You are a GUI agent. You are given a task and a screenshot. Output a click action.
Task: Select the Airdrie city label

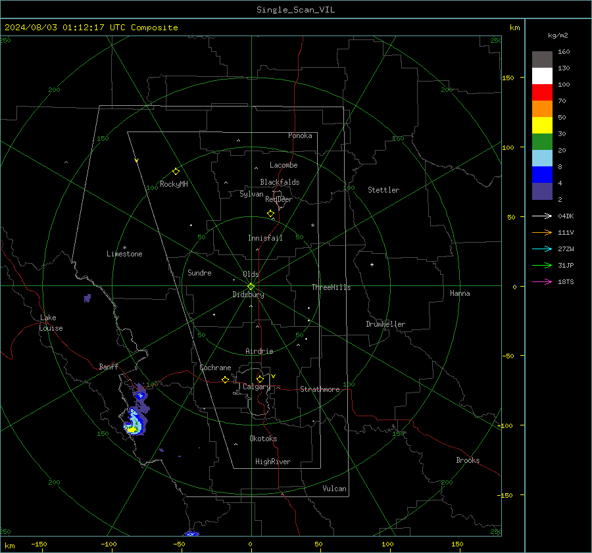click(x=259, y=351)
